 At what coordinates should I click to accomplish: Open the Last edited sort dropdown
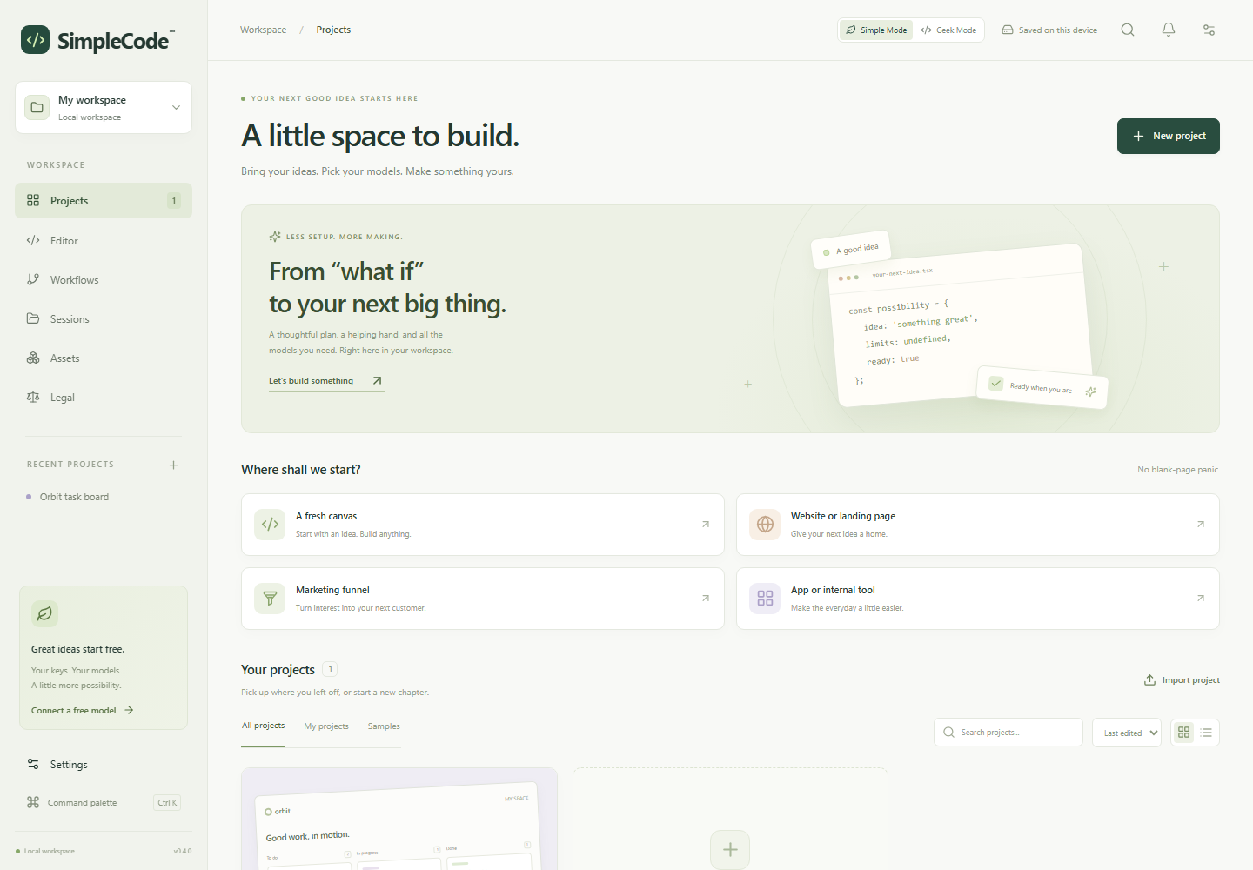click(1127, 733)
